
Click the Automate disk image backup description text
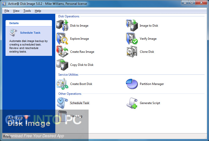29,46
